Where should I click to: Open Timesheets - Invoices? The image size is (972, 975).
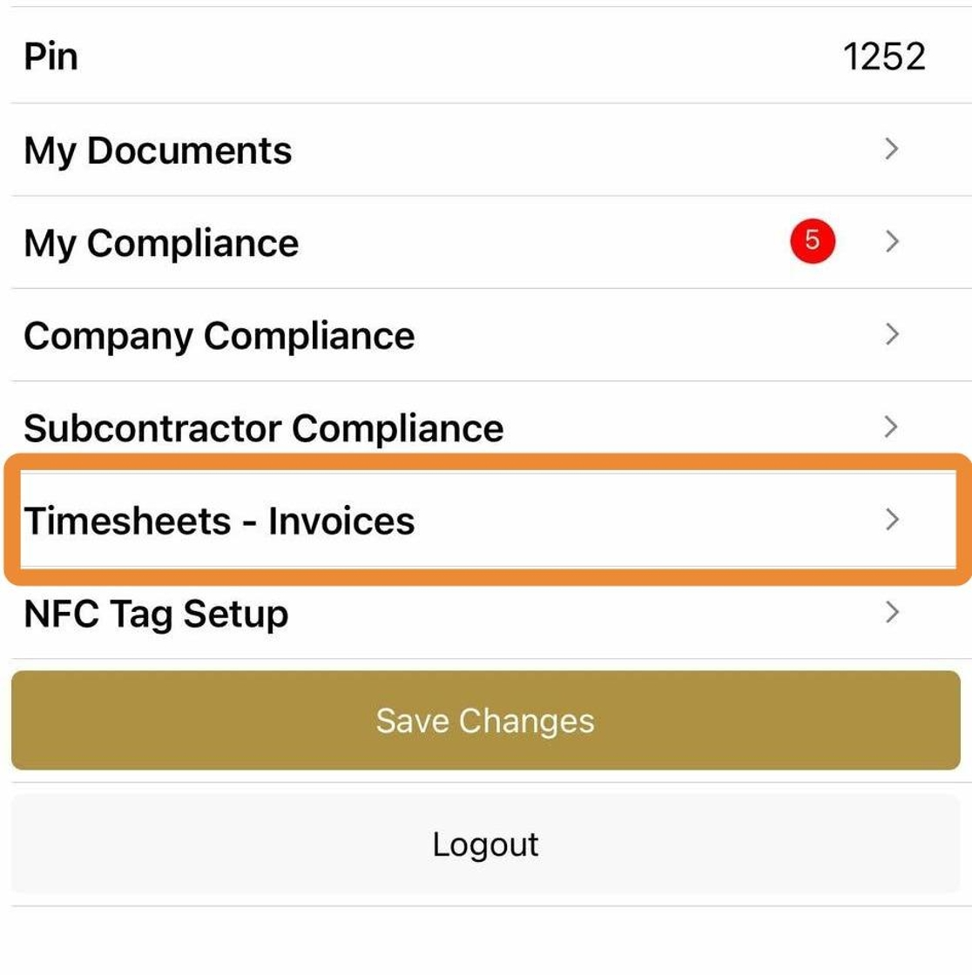click(489, 520)
